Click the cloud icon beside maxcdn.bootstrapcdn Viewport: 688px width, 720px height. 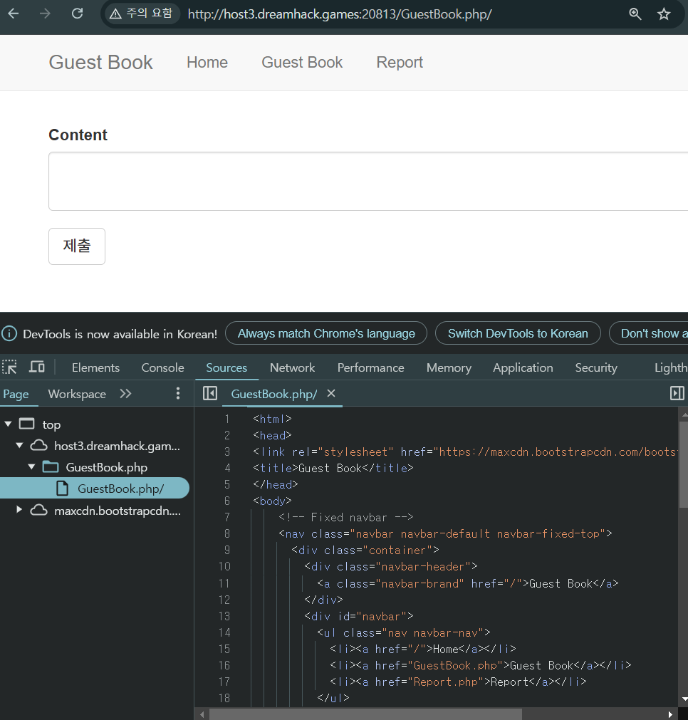tap(39, 510)
